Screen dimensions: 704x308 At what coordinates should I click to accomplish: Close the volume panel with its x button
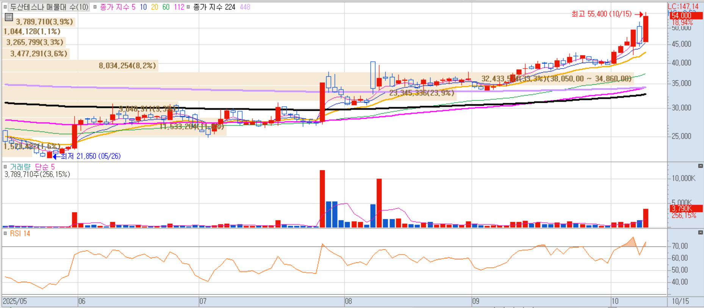point(700,166)
